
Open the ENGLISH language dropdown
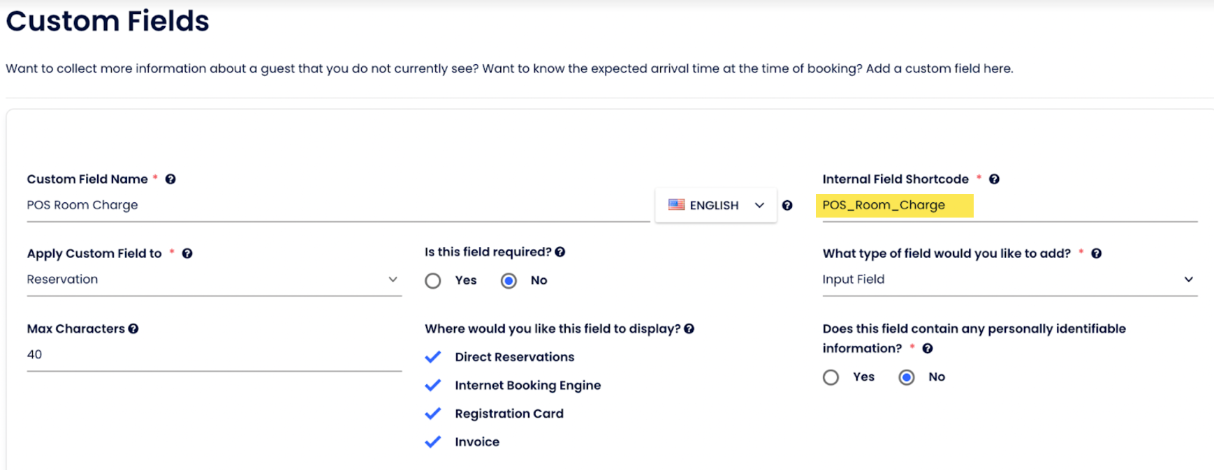715,205
